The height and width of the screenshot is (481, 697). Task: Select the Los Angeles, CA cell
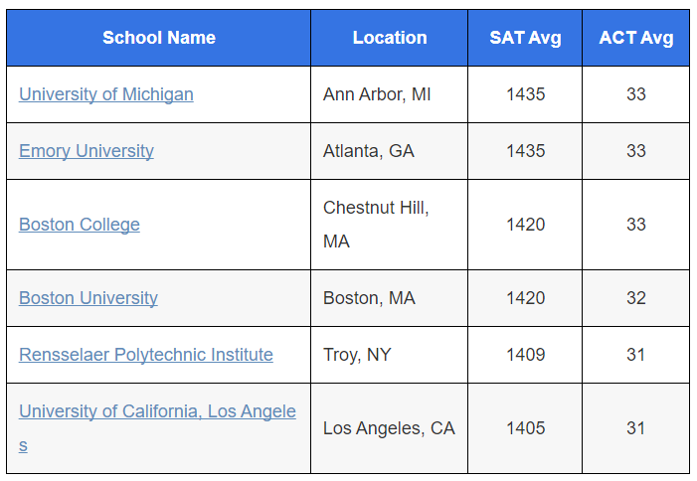(388, 428)
